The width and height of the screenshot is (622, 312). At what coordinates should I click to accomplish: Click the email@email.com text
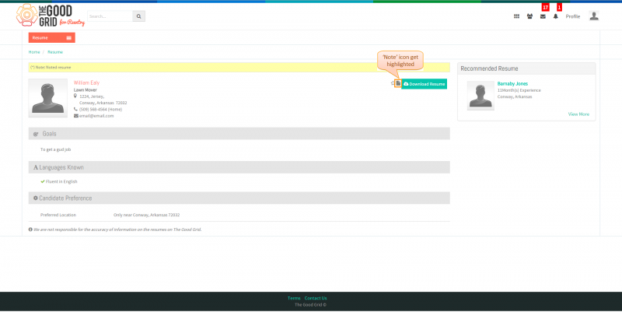96,116
